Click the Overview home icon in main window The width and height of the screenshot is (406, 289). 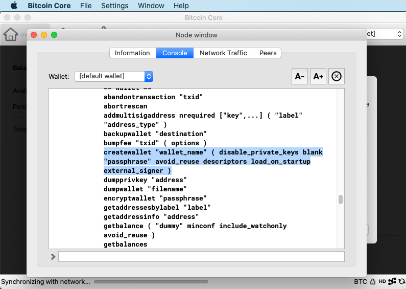11,34
